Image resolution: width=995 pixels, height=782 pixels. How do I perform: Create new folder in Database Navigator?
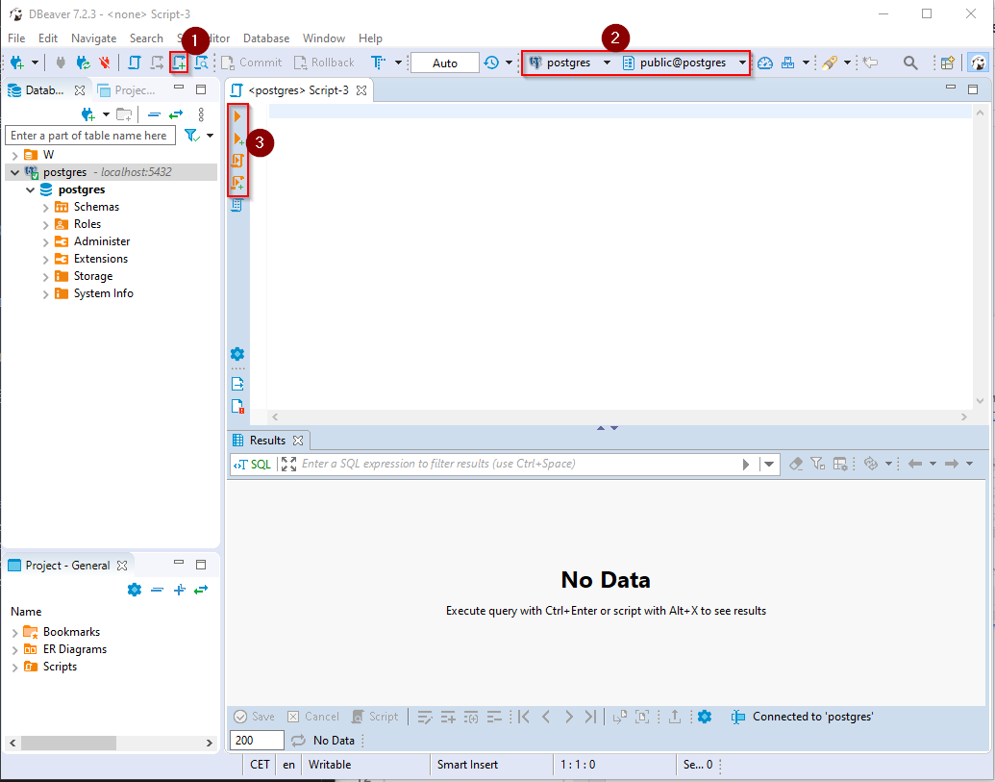pyautogui.click(x=124, y=114)
